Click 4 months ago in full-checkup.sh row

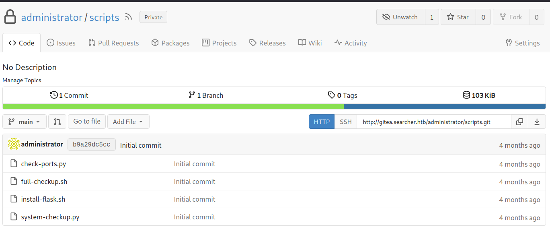[519, 182]
